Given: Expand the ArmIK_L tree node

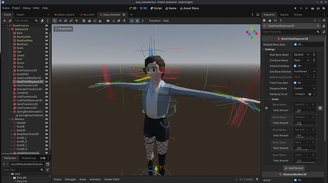Looking at the screenshot, I should (x=11, y=138).
